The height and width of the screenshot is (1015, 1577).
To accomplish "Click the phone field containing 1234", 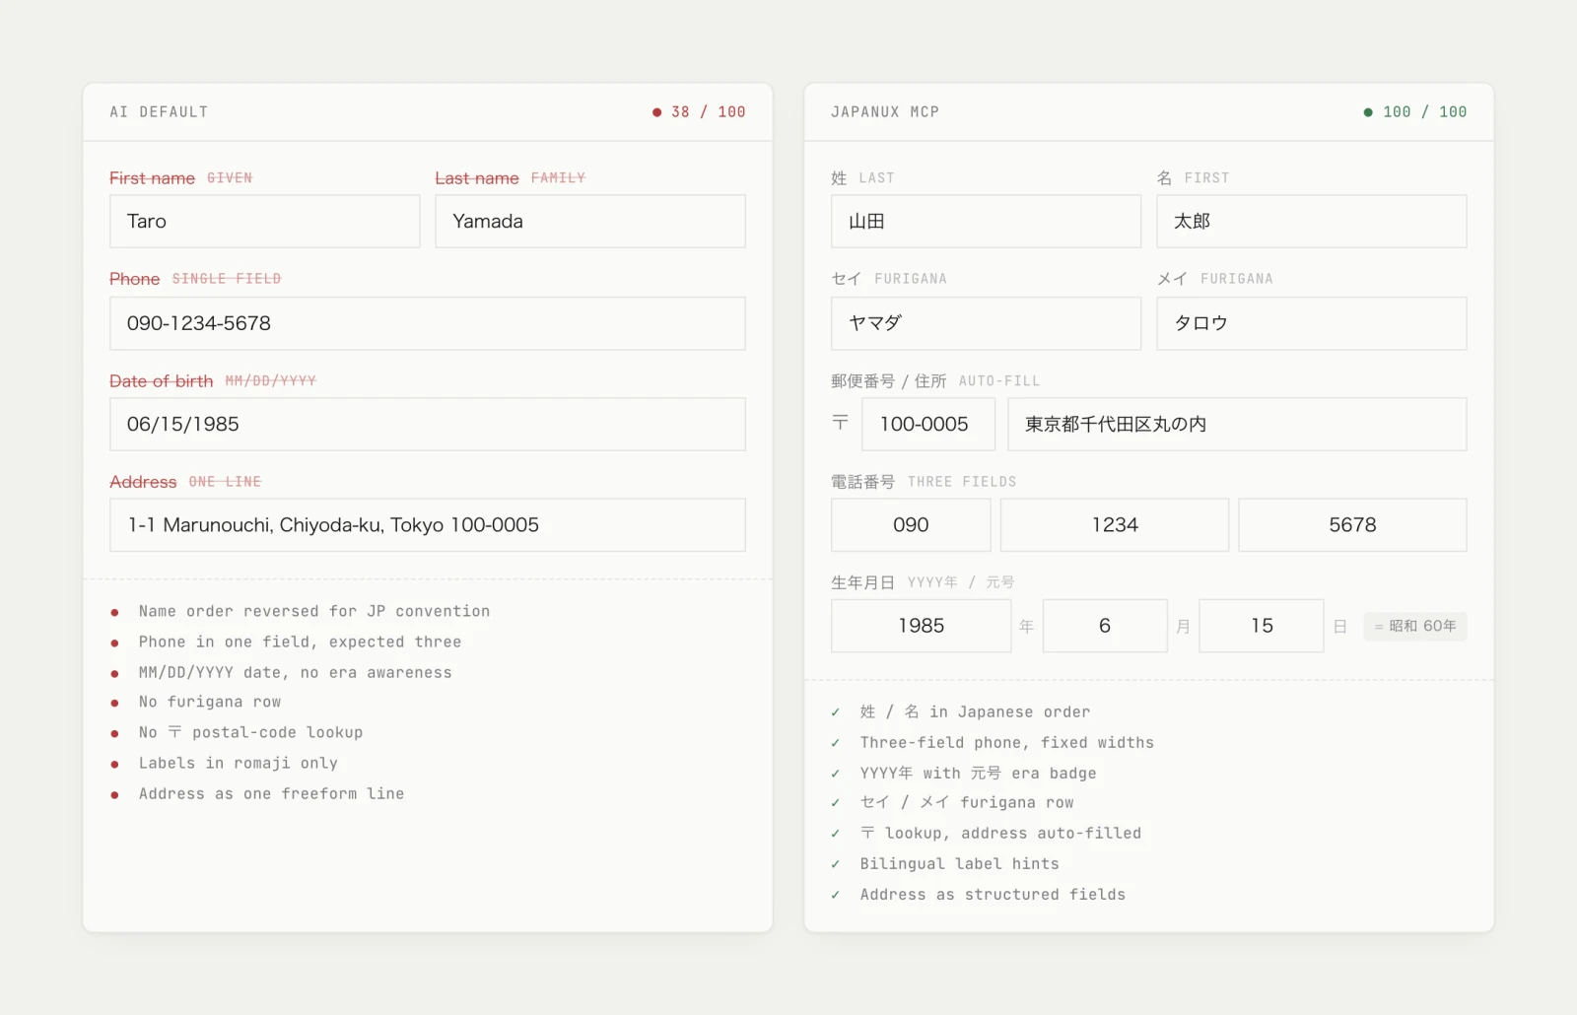I will pyautogui.click(x=1115, y=525).
